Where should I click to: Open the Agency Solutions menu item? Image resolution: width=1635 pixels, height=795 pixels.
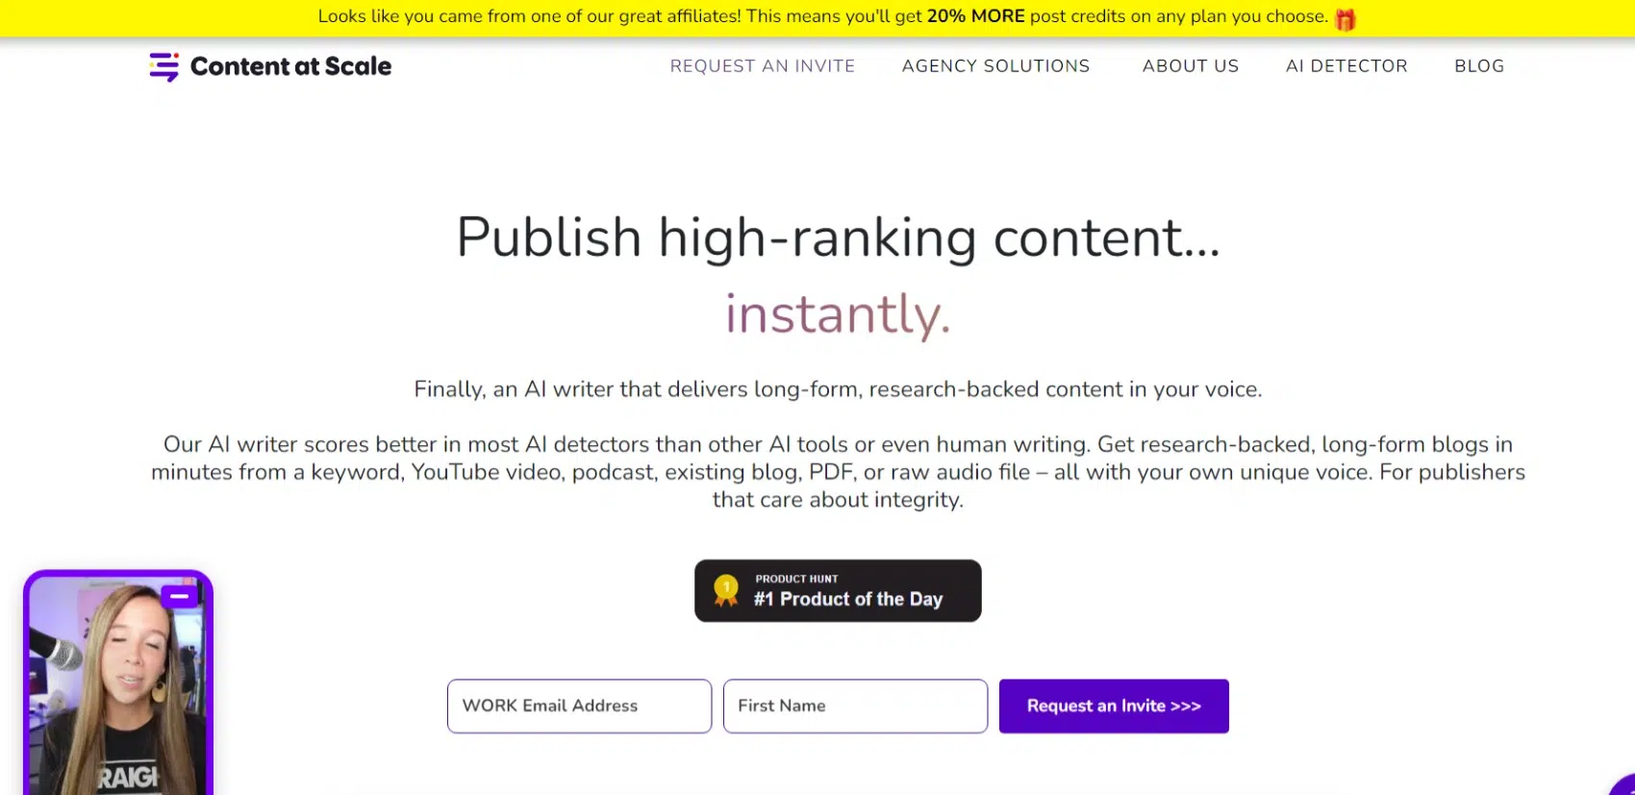click(995, 66)
